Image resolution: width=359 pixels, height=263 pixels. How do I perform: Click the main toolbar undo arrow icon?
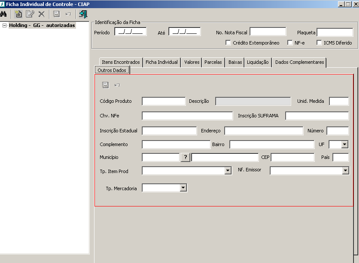pos(68,14)
